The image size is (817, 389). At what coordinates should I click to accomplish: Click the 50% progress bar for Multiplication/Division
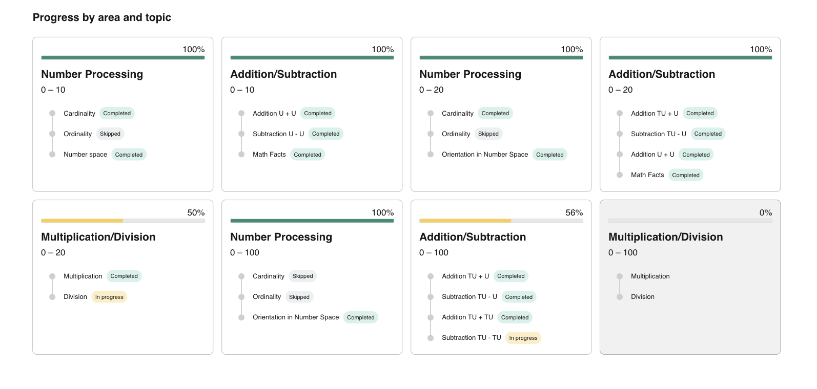pos(123,221)
